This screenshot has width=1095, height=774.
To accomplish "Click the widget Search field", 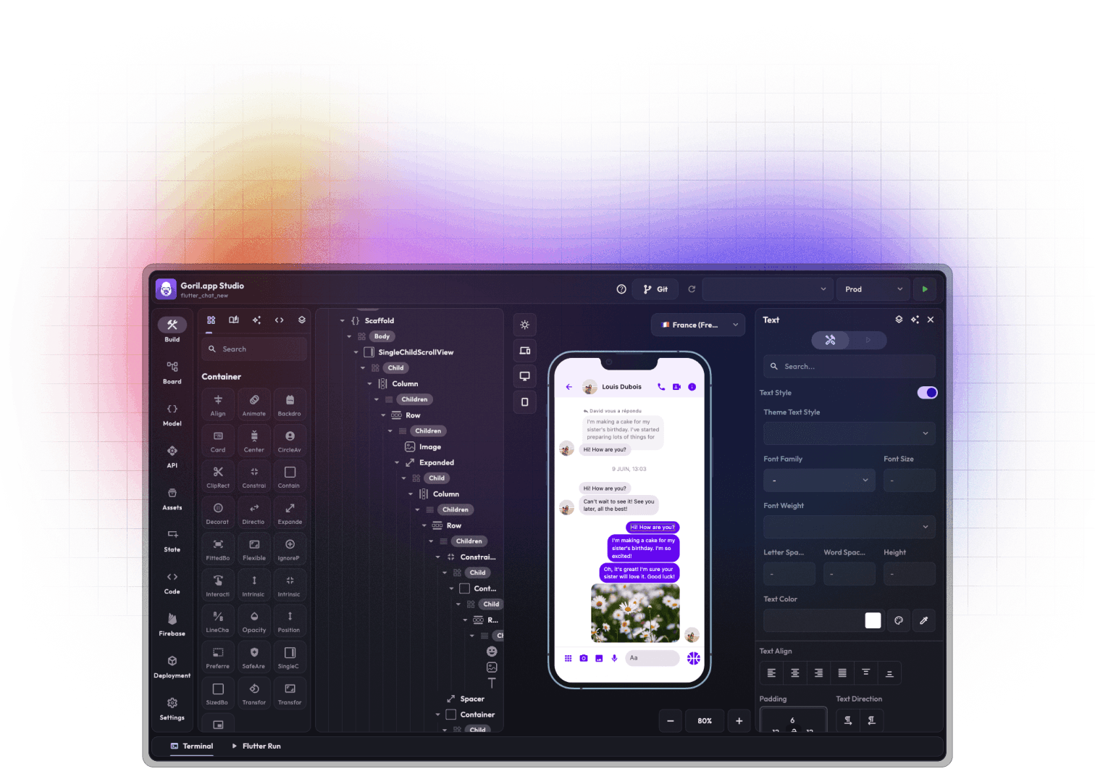I will tap(254, 349).
